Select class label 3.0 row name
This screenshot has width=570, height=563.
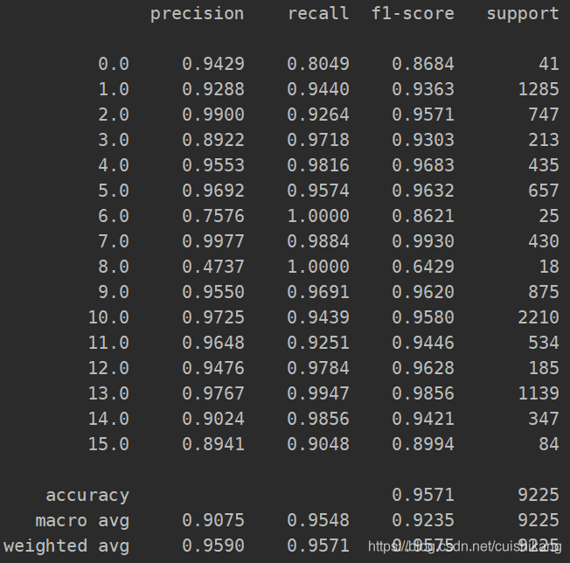pos(114,140)
